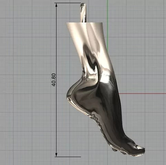This screenshot has width=166, height=165.
Task: Select the "40.80" dimension text
Action: [x=54, y=80]
